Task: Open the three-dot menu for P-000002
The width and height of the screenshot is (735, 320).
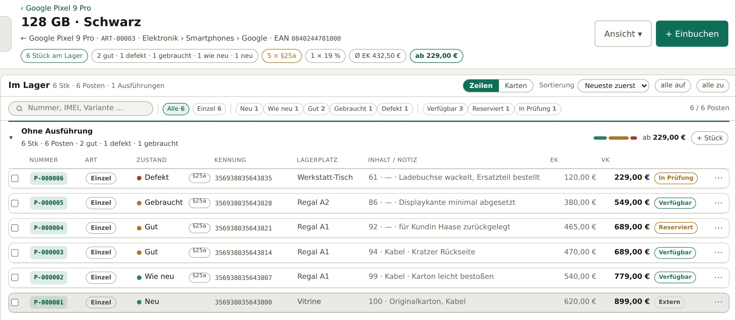Action: [718, 277]
